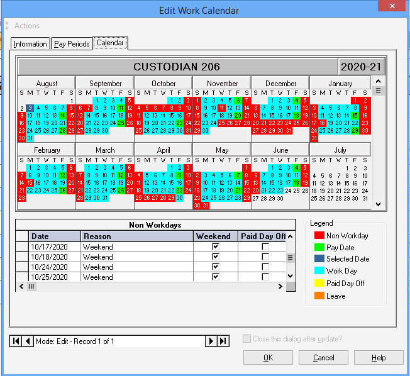410x376 pixels.
Task: Click the red Non Workday legend swatch
Action: [318, 236]
